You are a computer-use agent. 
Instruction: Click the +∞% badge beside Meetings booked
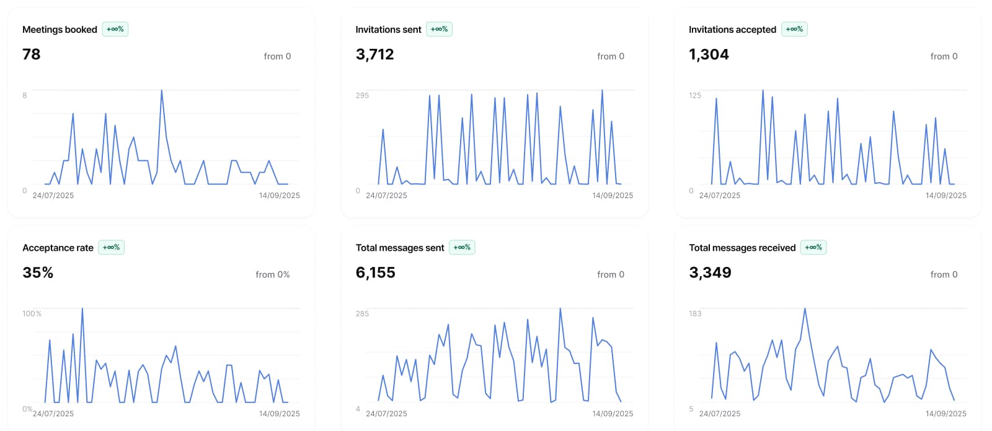[115, 29]
